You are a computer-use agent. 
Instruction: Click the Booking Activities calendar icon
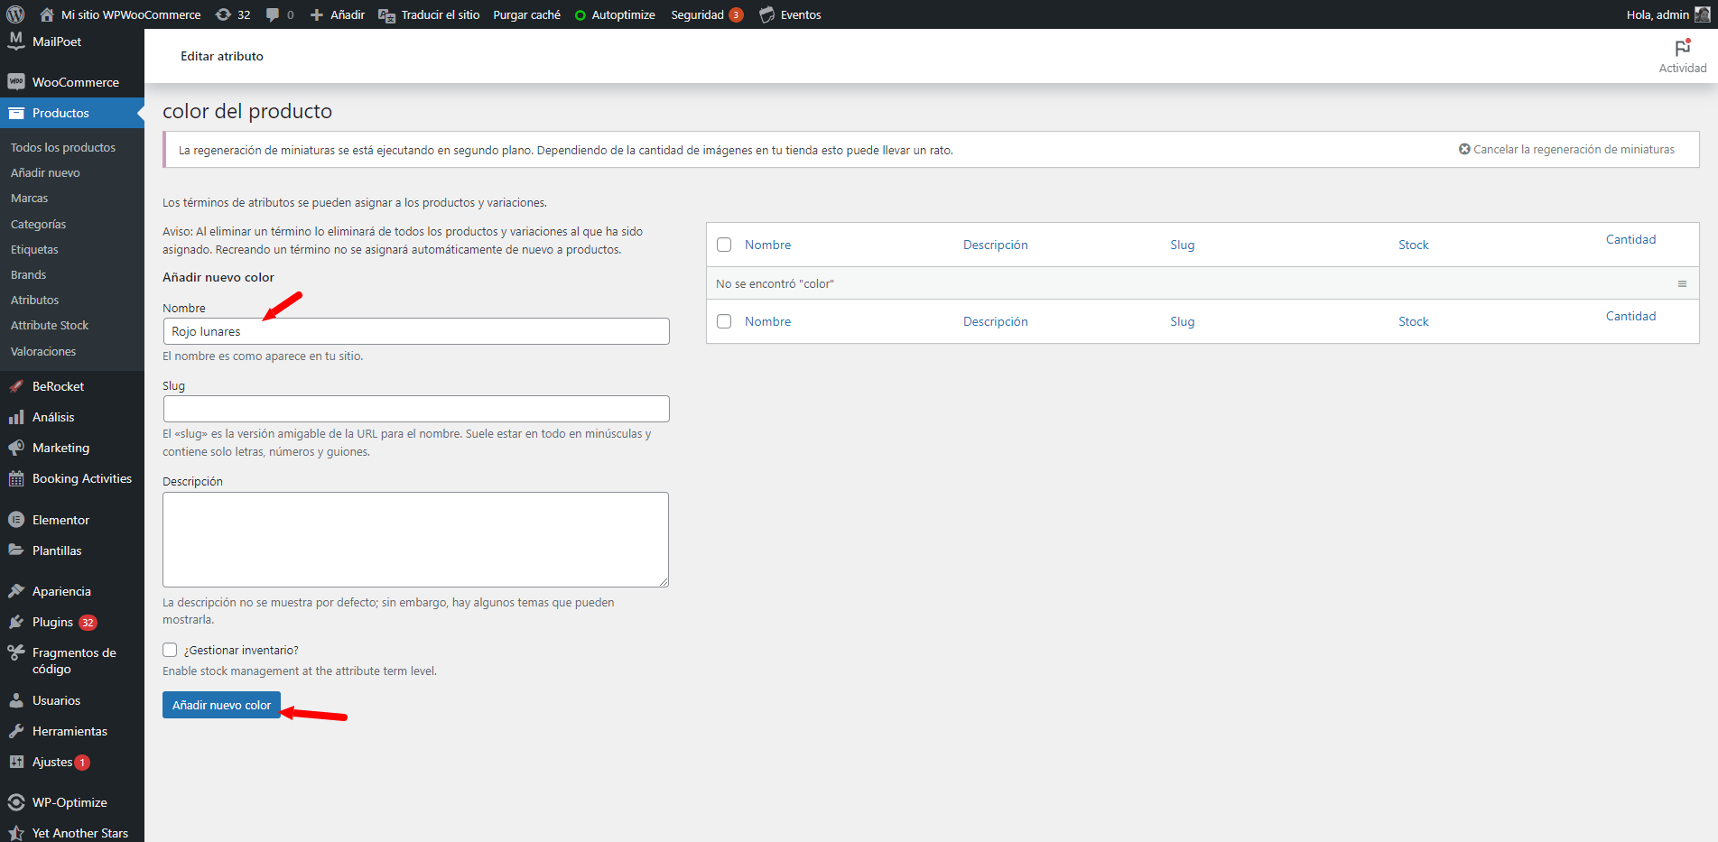[15, 478]
